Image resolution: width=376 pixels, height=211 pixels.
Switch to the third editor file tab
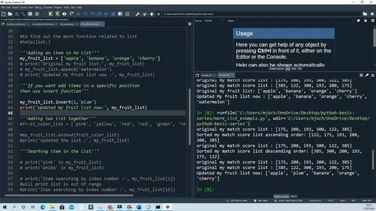pos(69,24)
